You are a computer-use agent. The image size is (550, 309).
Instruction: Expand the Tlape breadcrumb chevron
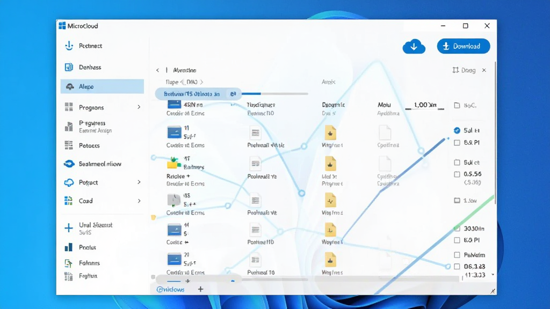click(202, 82)
